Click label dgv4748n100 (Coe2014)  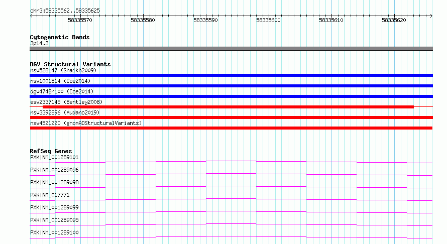[x=62, y=91]
